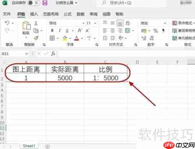195x149 pixels.
Task: Toggle Underline formatting
Action: click(67, 30)
